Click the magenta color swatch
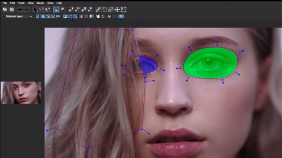This screenshot has width=282, height=158. coord(86,17)
